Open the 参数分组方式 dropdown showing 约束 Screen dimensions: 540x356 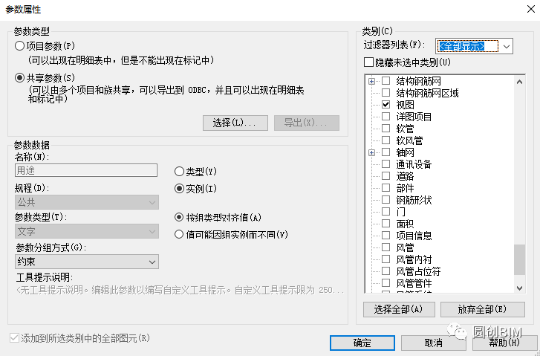pos(86,262)
